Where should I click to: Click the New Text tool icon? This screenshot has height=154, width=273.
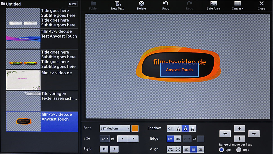point(117,5)
